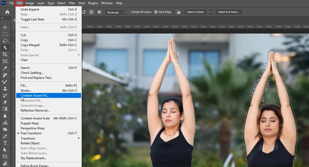Select the Brush tool
The image size is (309, 167).
tap(5, 82)
